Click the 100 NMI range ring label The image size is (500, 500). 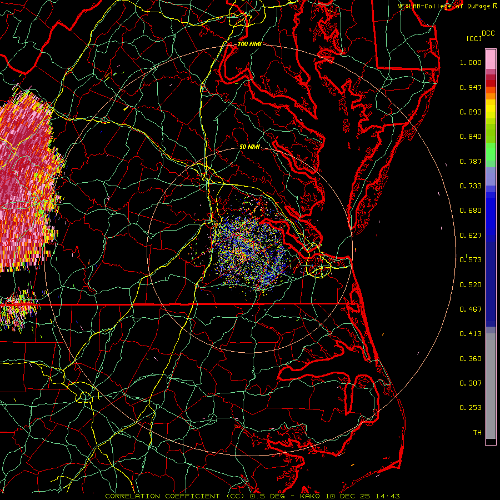(249, 44)
